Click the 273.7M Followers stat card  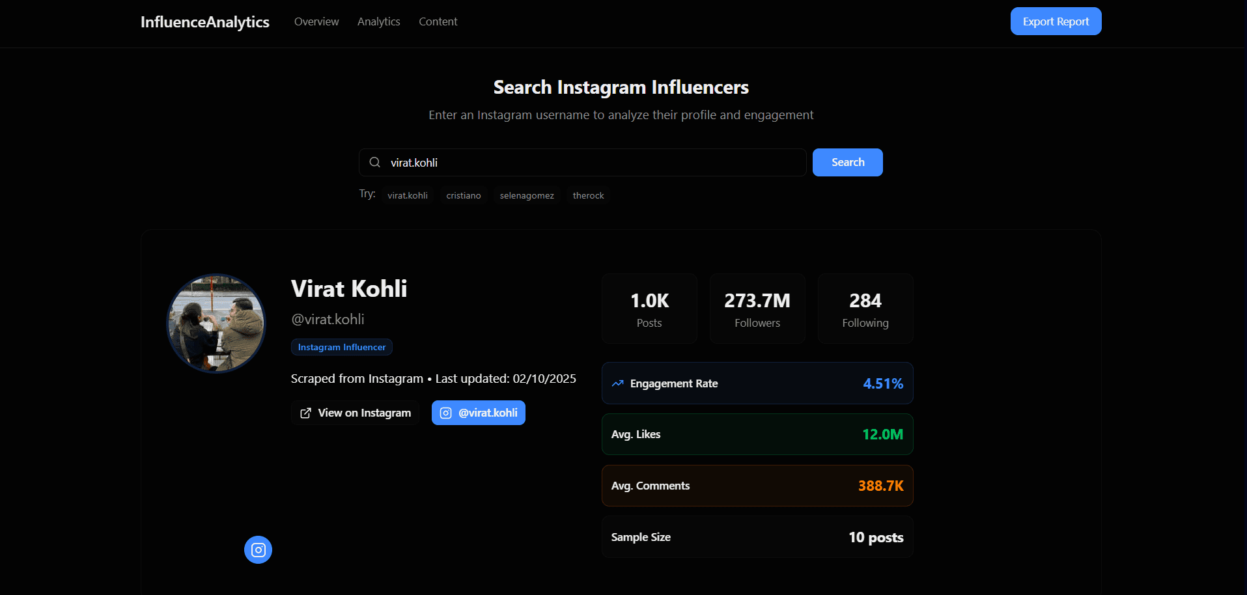[x=757, y=309]
